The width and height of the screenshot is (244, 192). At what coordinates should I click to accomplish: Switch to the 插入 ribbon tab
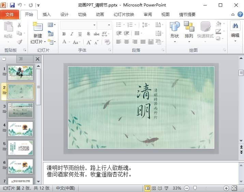[x=46, y=14]
